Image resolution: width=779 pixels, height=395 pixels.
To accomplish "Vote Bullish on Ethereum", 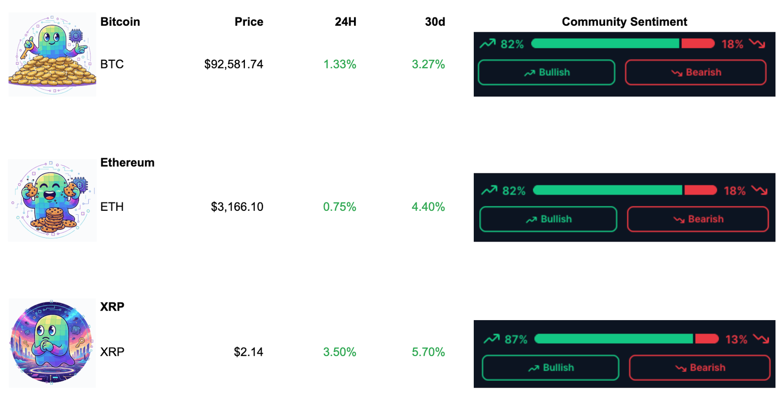I will click(x=548, y=219).
